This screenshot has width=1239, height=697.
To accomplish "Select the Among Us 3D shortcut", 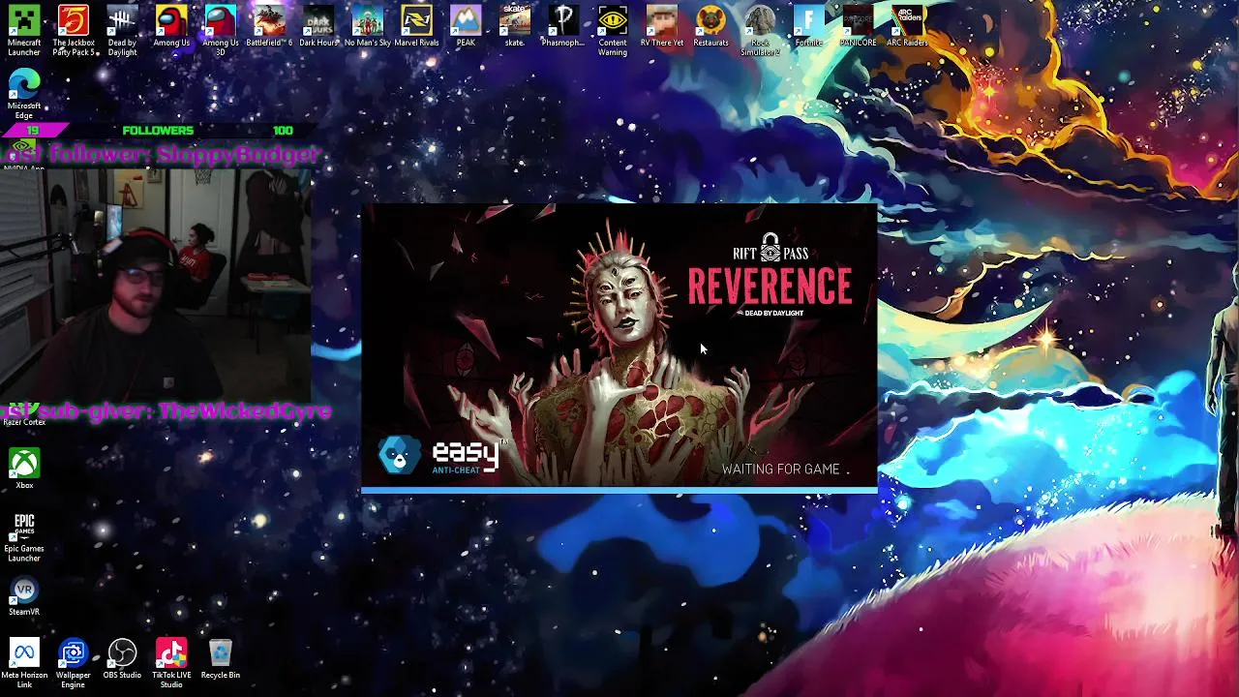I will click(220, 30).
